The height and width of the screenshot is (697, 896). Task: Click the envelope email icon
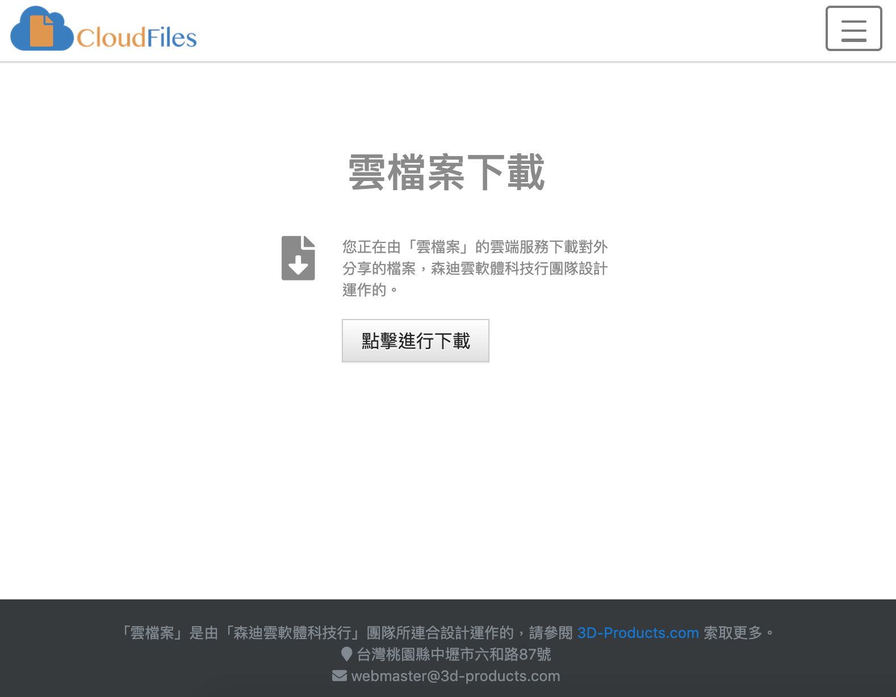pos(340,676)
